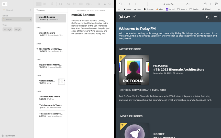The width and height of the screenshot is (221, 138).
Task: Open the eBay bookmark
Action: pos(160,9)
